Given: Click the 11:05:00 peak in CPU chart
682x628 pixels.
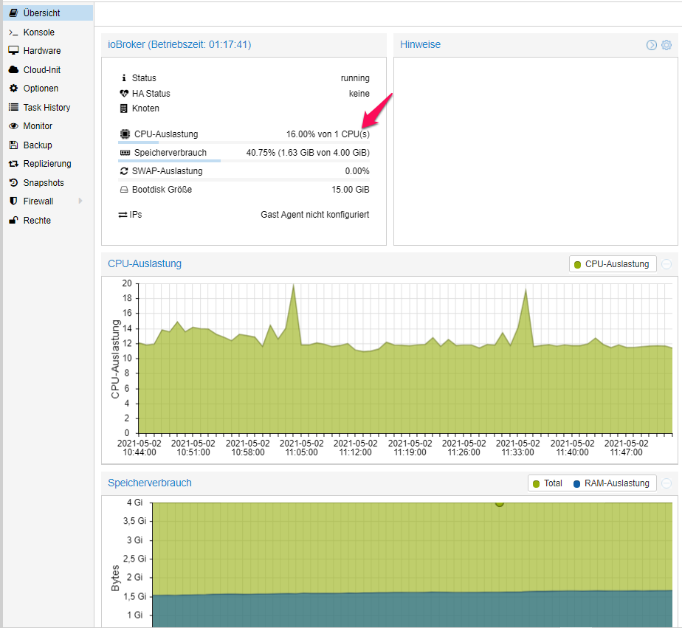Looking at the screenshot, I should pos(294,285).
